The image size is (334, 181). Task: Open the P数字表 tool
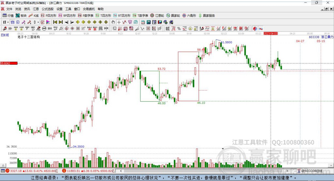[86, 16]
